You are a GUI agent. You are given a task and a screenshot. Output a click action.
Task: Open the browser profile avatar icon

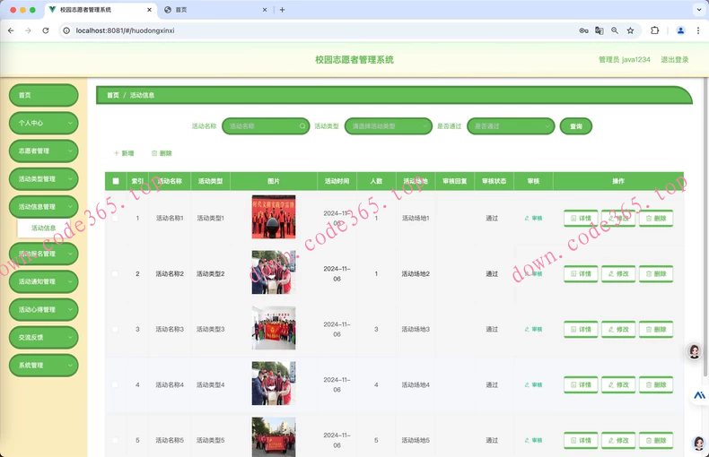680,30
